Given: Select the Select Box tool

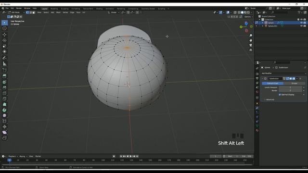Looking at the screenshot, I should tap(4, 23).
